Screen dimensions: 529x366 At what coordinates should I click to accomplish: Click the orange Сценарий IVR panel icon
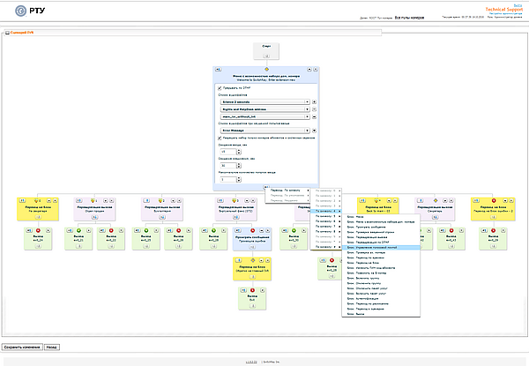click(8, 33)
